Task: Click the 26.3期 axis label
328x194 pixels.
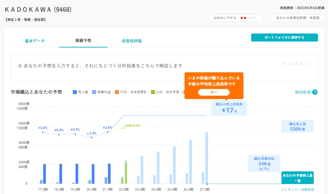Action: click(x=189, y=190)
